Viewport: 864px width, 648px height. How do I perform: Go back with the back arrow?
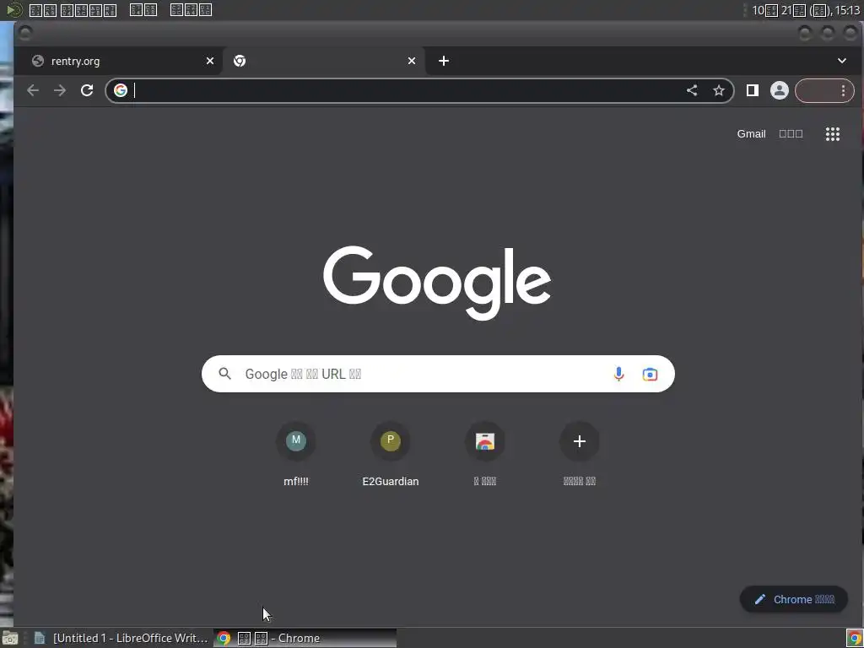tap(33, 90)
